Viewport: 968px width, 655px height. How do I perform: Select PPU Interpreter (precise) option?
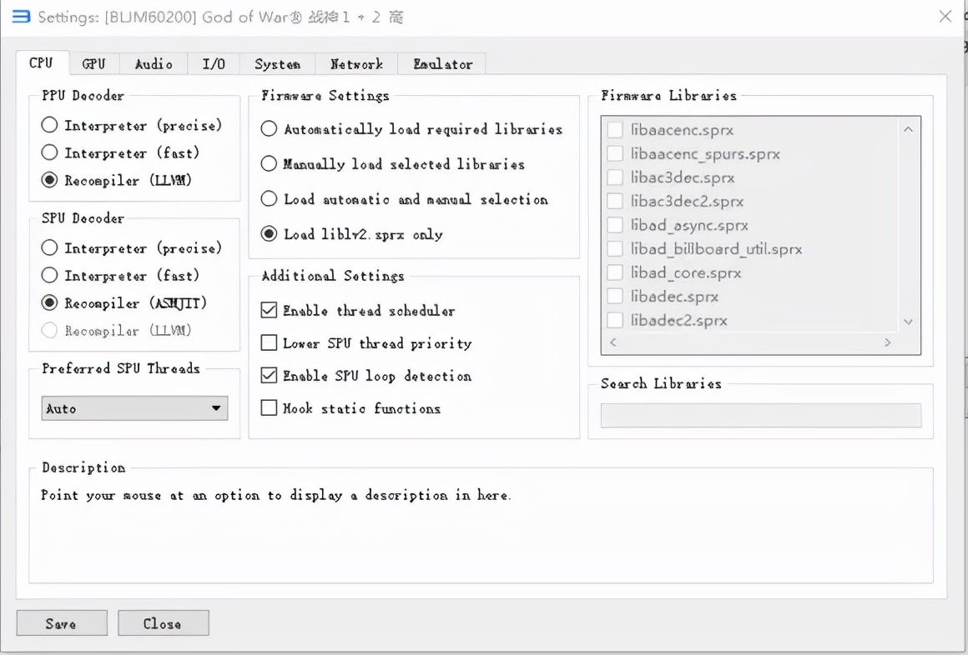point(50,126)
